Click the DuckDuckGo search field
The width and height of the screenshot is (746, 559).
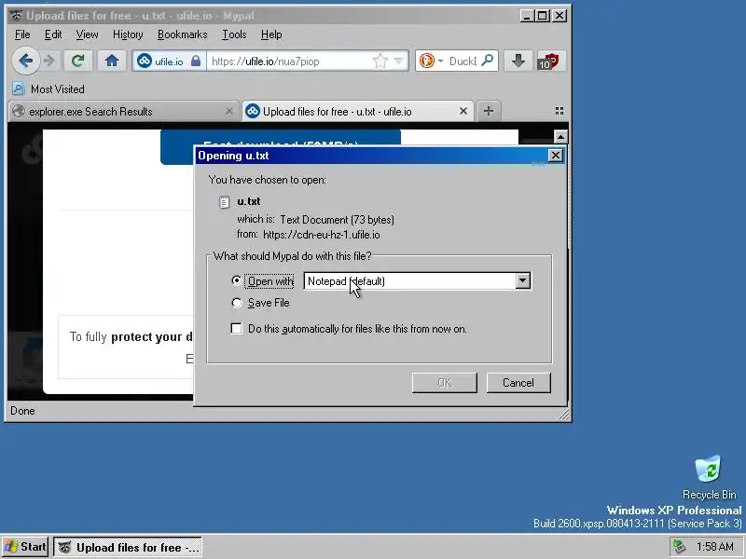coord(463,61)
